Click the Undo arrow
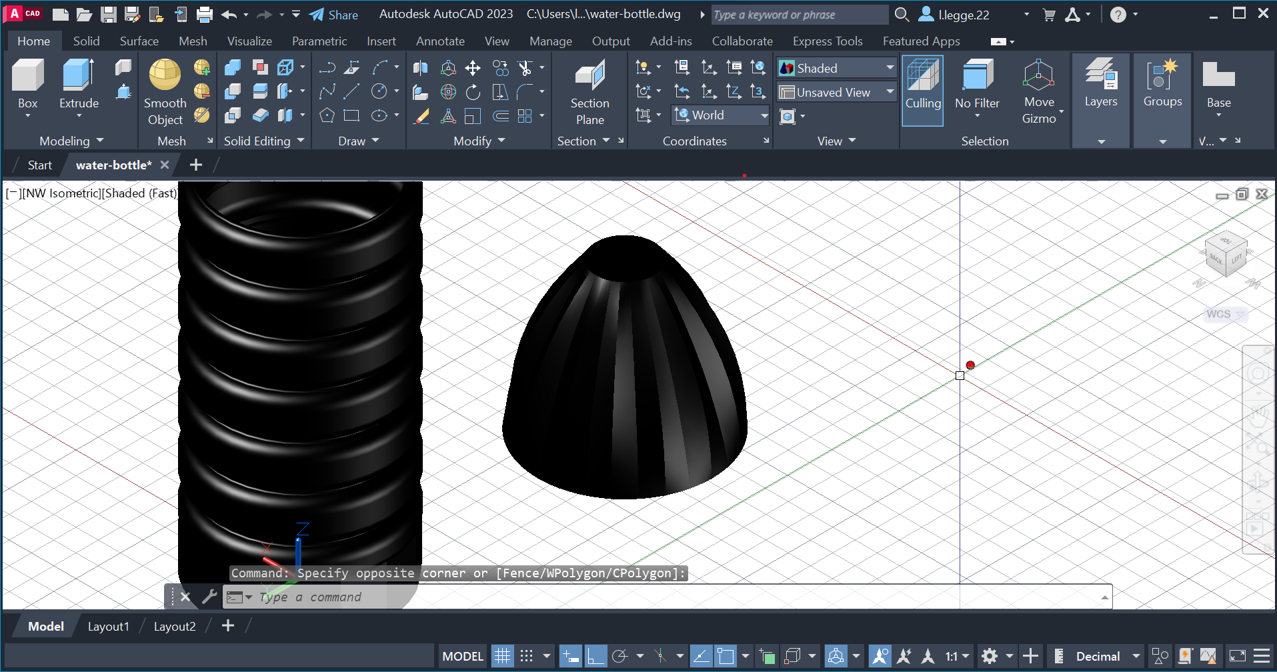 [229, 14]
